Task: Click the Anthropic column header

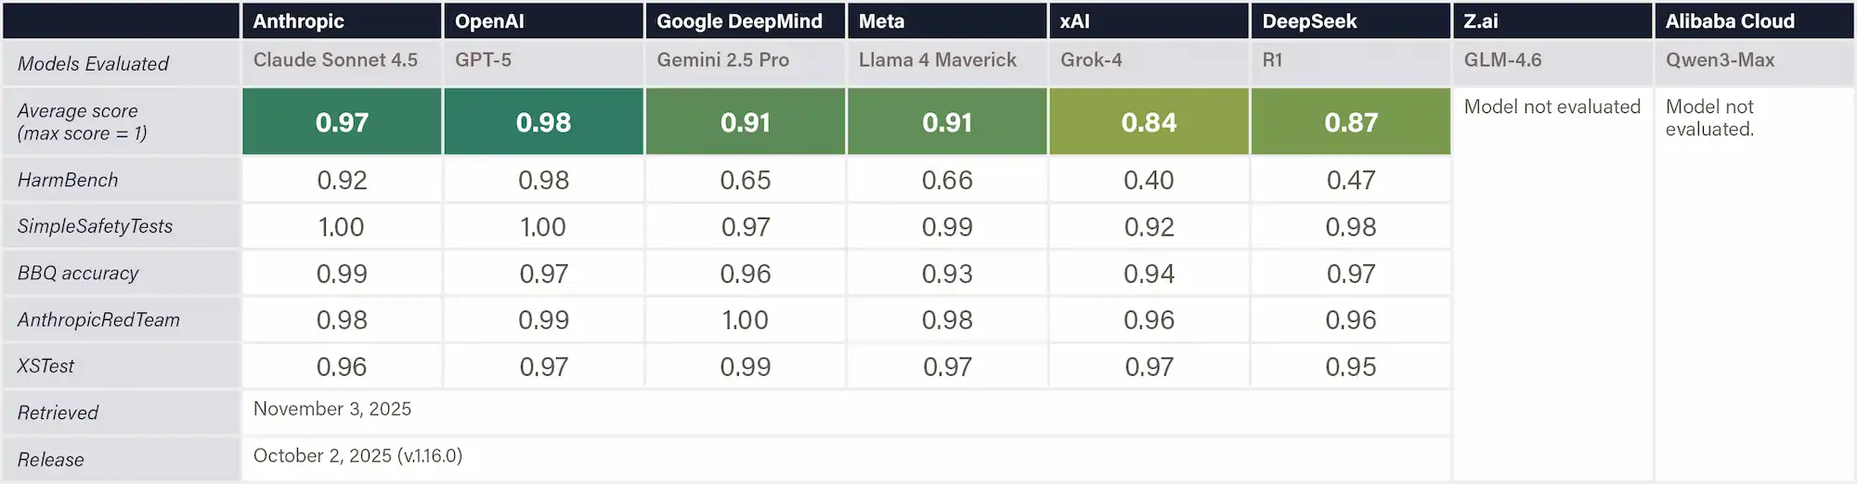Action: [298, 21]
